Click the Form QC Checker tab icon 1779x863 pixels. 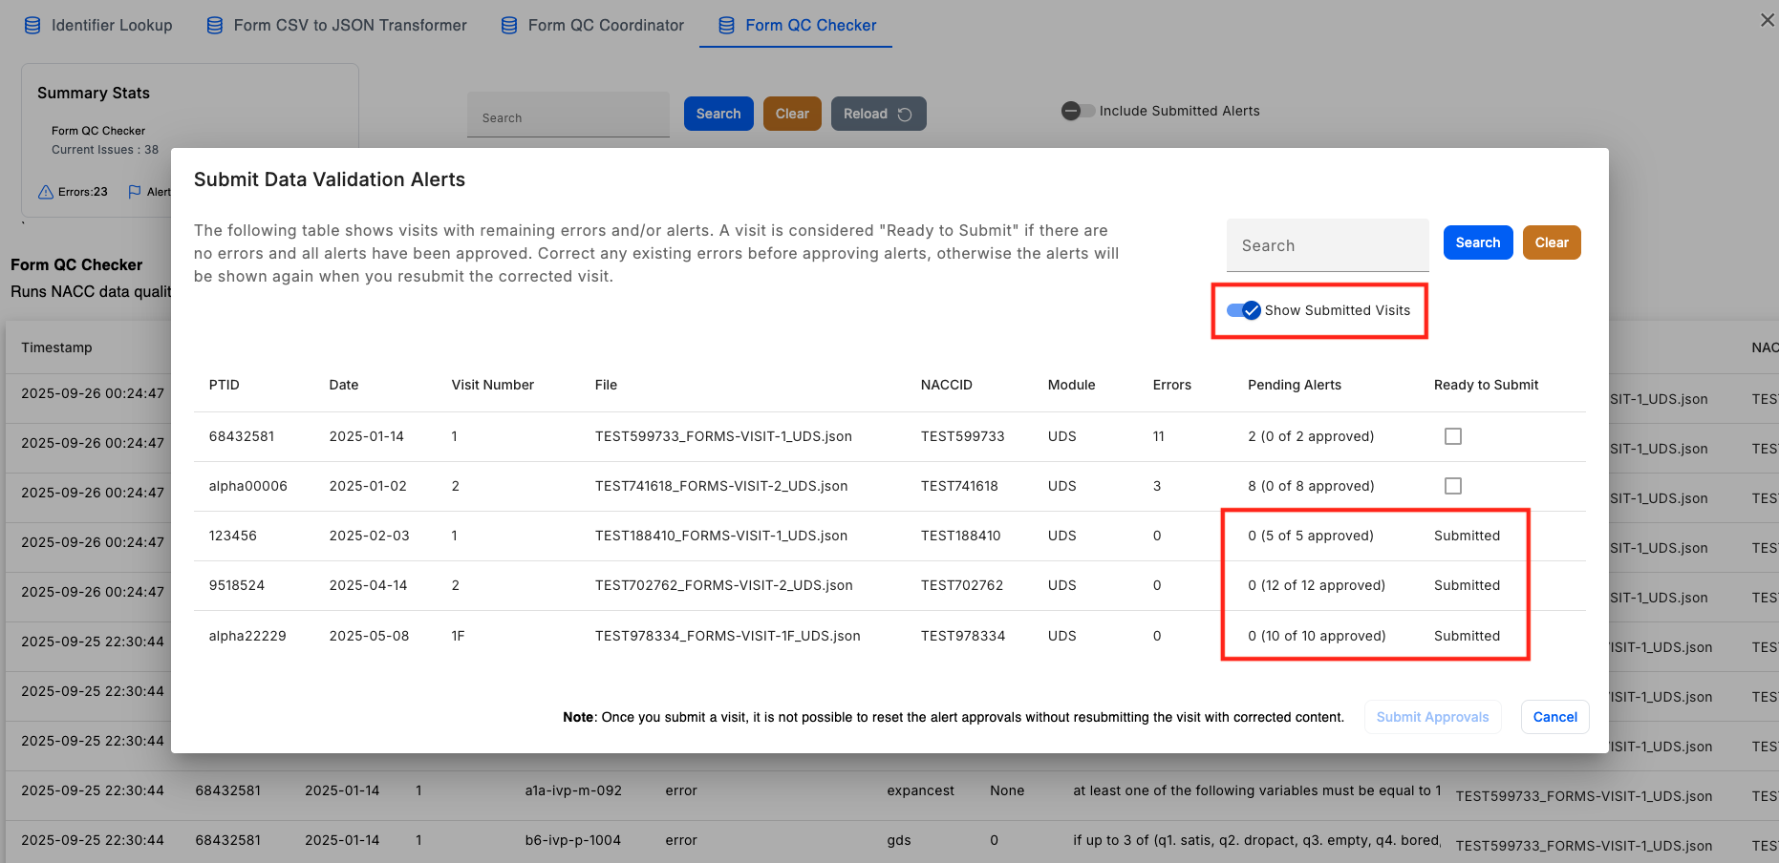click(x=727, y=26)
